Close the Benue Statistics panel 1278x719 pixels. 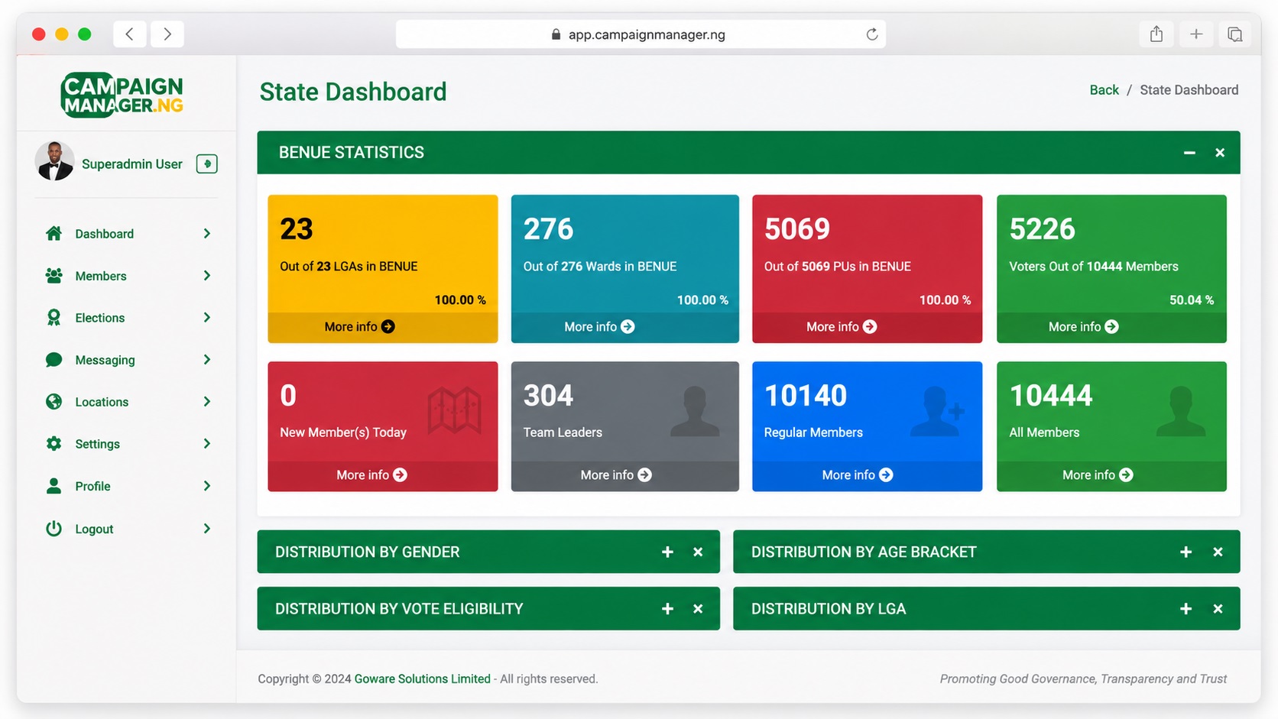point(1220,153)
